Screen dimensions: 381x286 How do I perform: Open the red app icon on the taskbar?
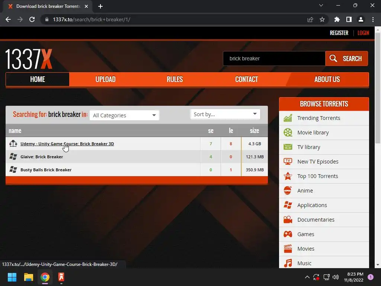(x=61, y=277)
